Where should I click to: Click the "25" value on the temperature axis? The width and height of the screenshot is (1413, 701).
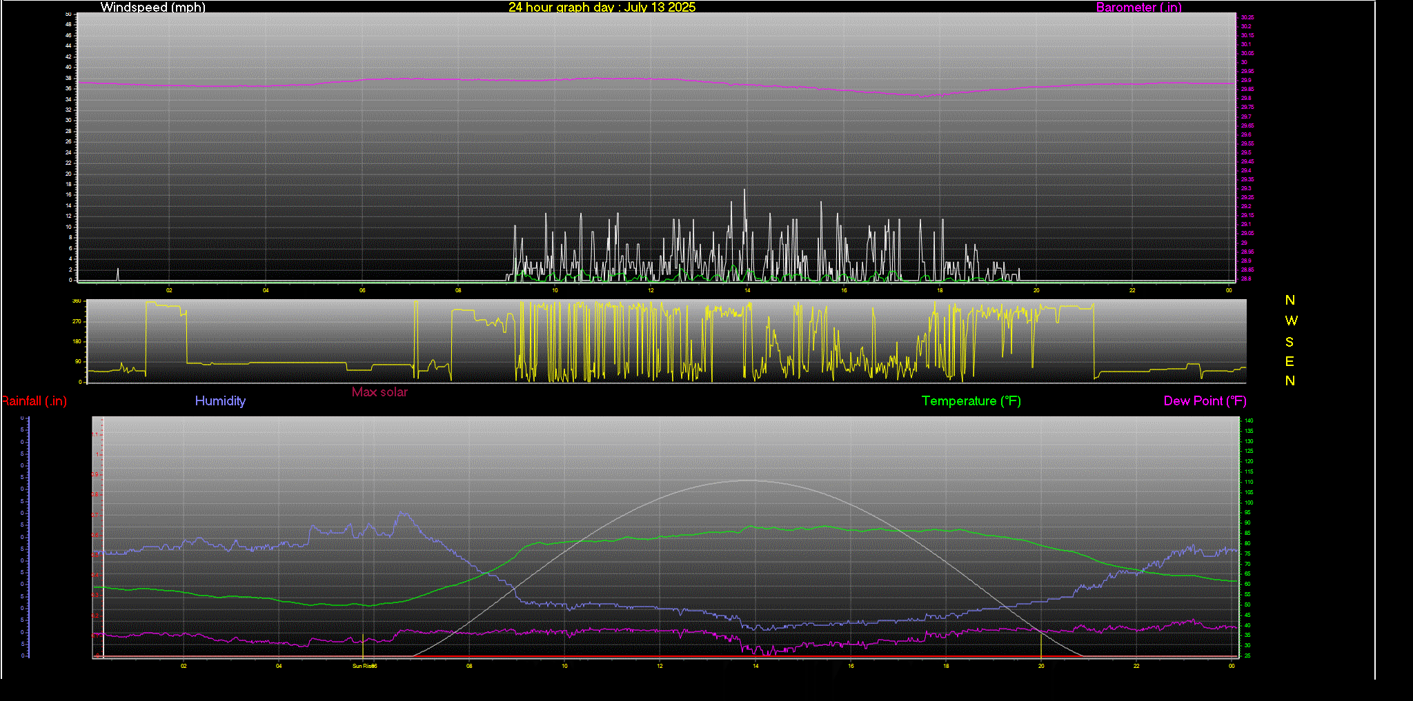1247,656
